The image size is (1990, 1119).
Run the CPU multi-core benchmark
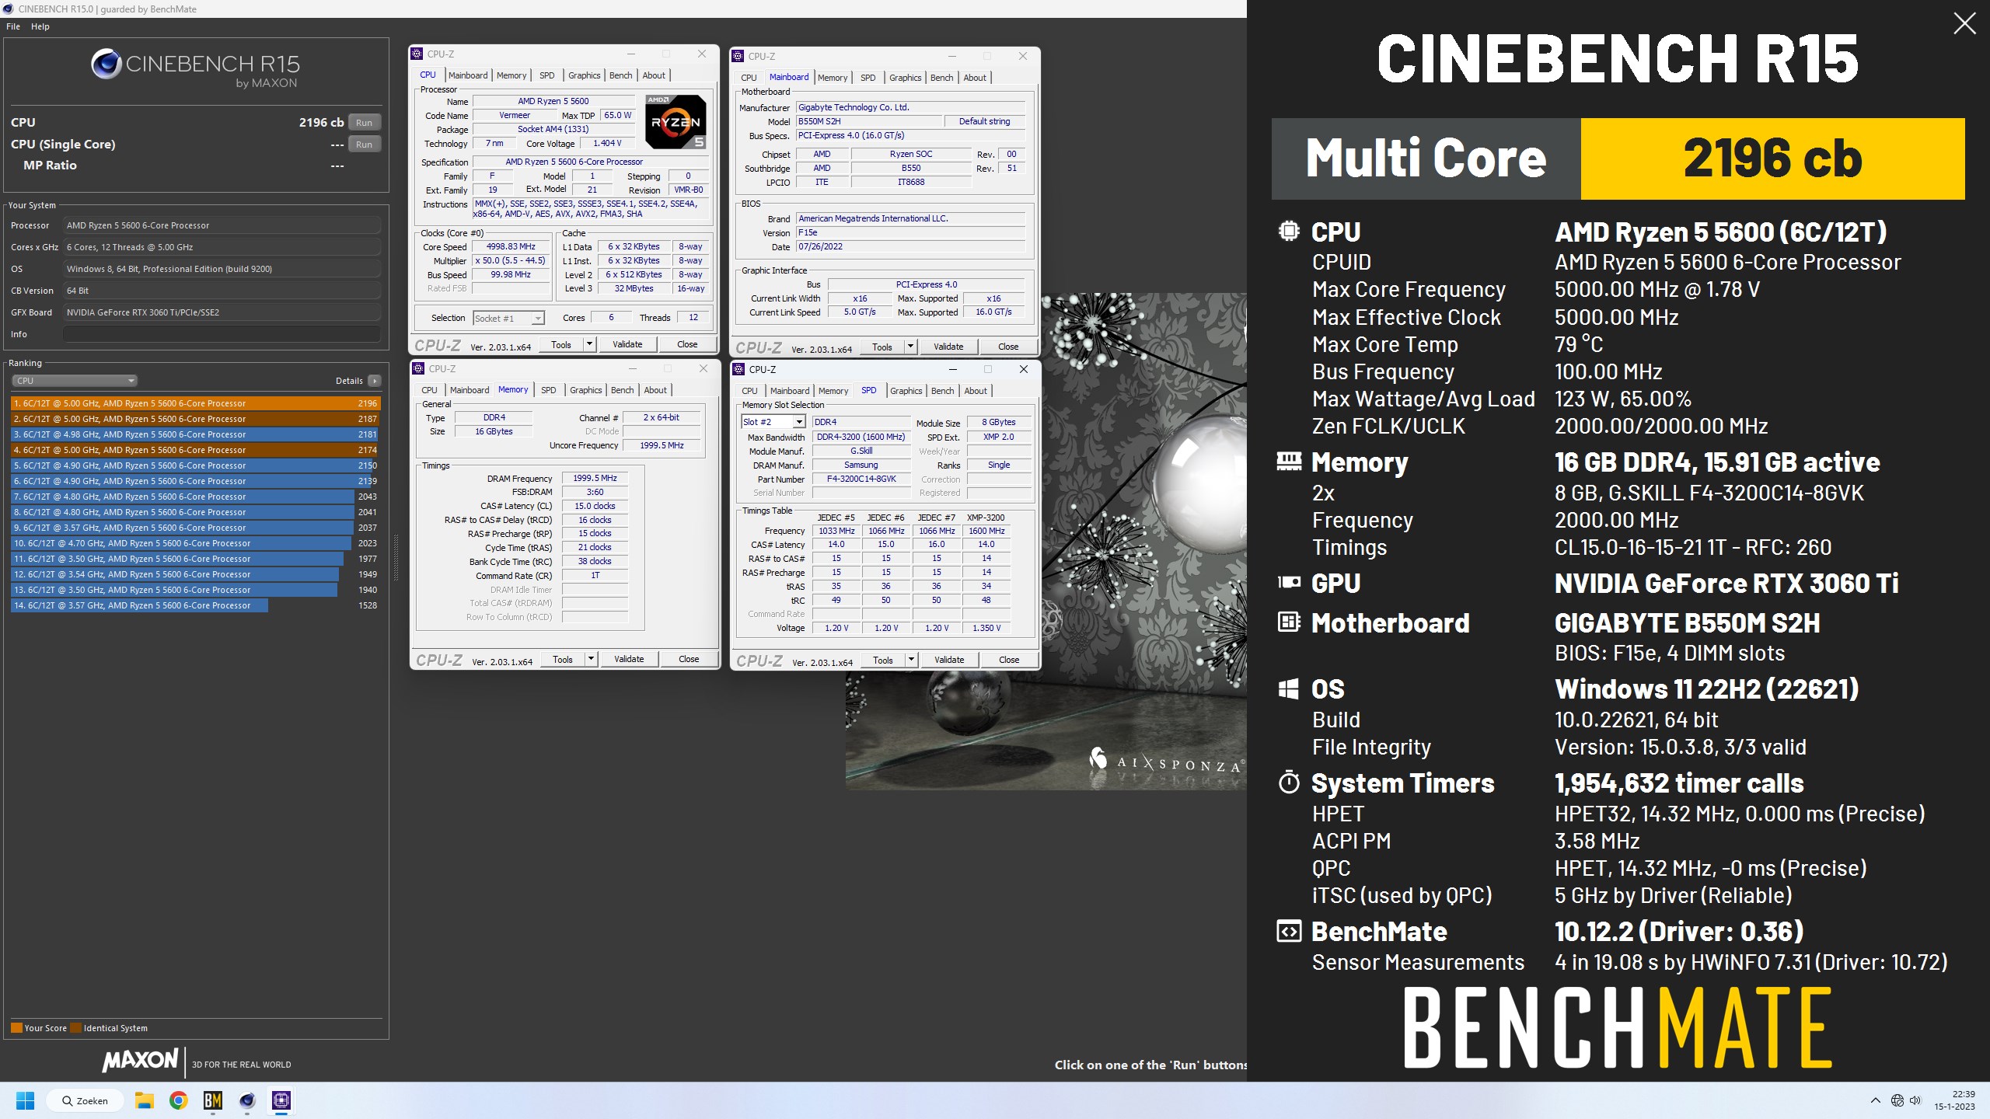364,122
